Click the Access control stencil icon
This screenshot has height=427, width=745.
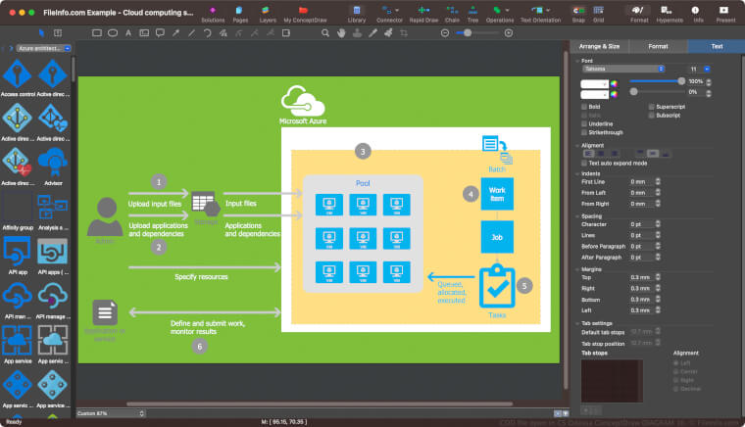(18, 74)
